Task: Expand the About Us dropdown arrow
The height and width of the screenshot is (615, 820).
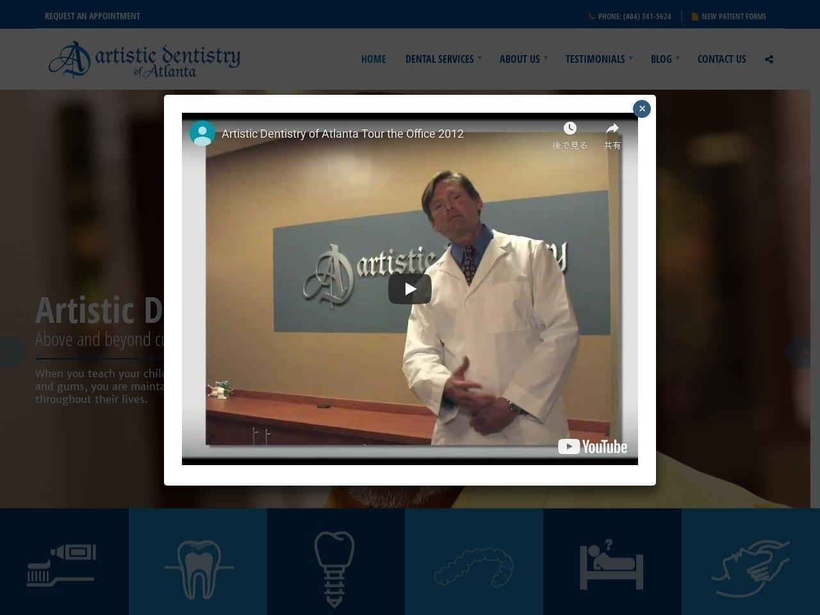Action: tap(546, 58)
